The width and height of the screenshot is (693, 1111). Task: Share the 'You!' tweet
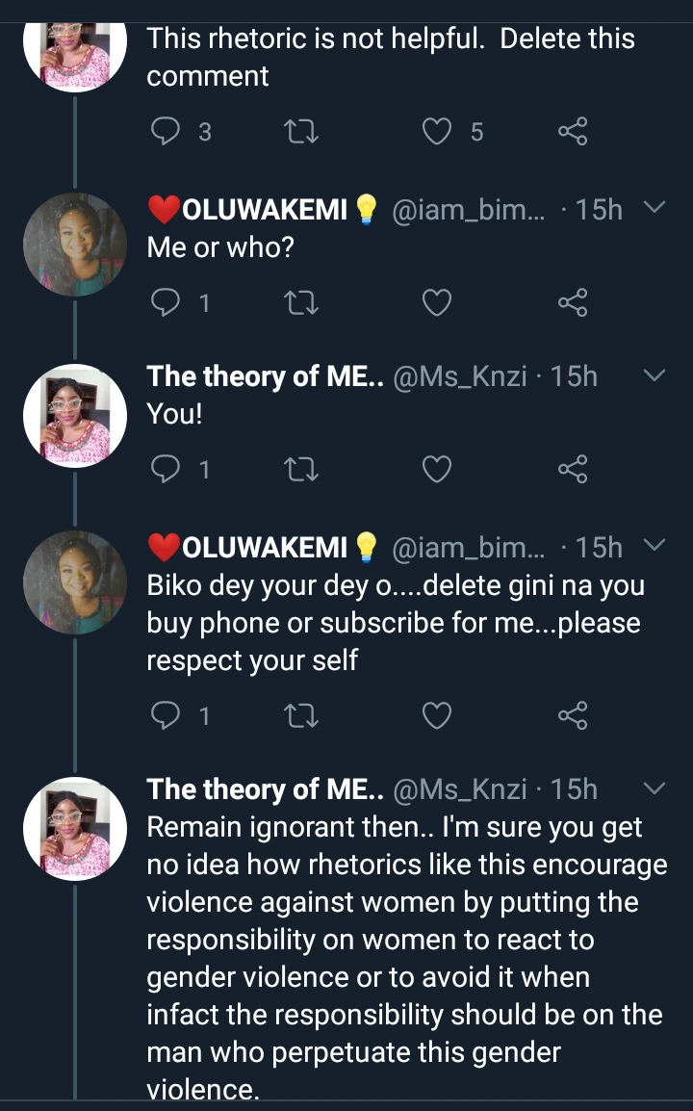pyautogui.click(x=572, y=469)
